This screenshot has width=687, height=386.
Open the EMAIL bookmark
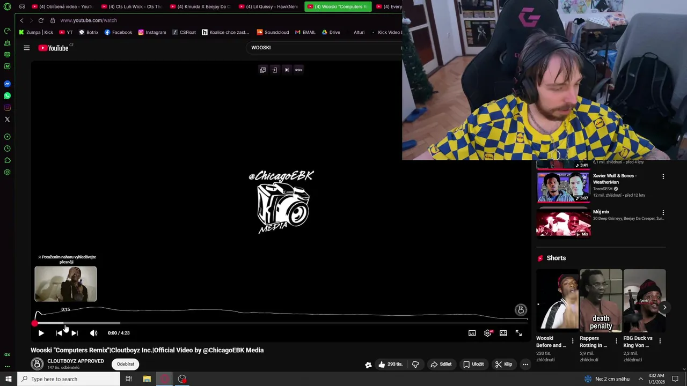(305, 32)
